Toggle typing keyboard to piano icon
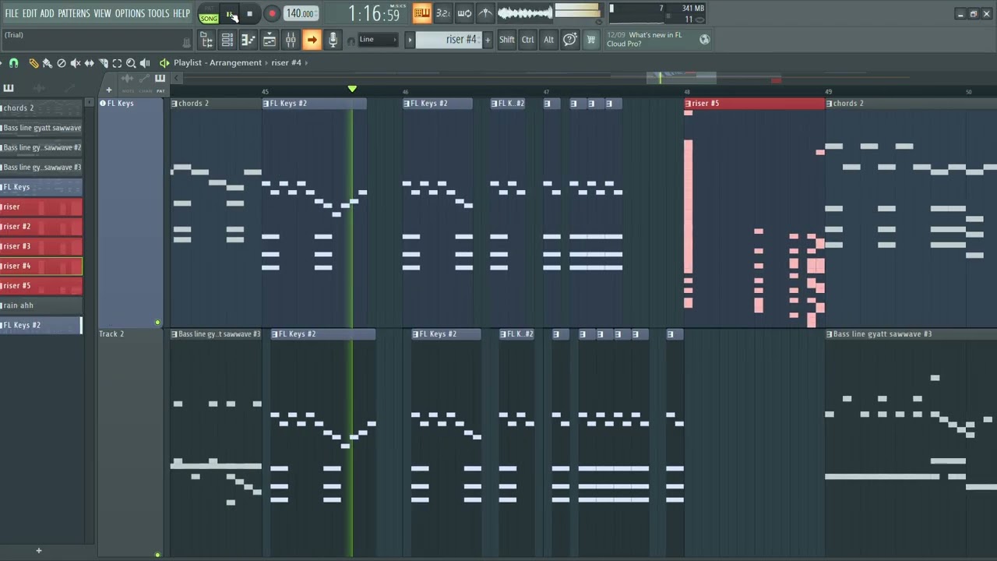The height and width of the screenshot is (561, 997). [x=422, y=12]
